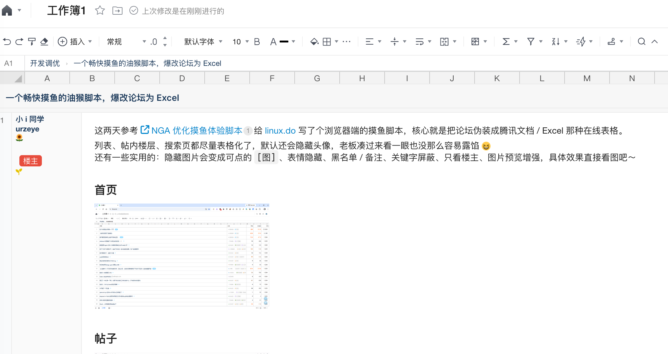
Task: Click the Undo arrow in the toolbar
Action: tap(7, 42)
